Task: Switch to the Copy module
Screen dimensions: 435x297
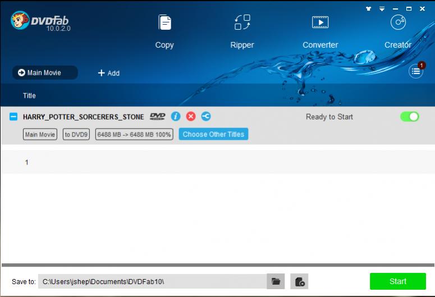Action: click(x=164, y=31)
